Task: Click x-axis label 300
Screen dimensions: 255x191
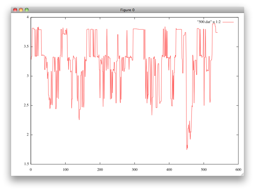Action: 135,170
